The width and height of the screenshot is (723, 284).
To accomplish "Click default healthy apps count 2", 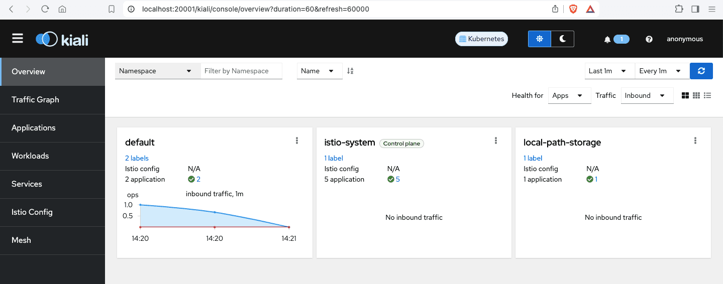I will click(198, 179).
